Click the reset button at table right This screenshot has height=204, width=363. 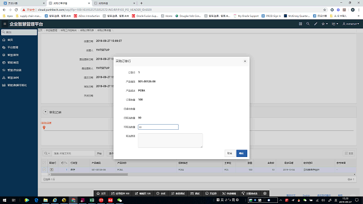pyautogui.click(x=349, y=154)
